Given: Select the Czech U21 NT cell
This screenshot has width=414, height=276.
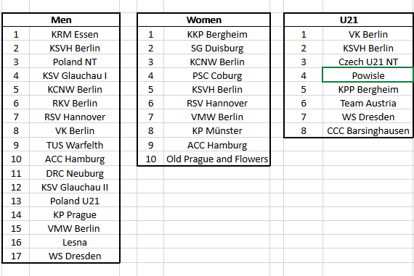Looking at the screenshot, I should (368, 62).
